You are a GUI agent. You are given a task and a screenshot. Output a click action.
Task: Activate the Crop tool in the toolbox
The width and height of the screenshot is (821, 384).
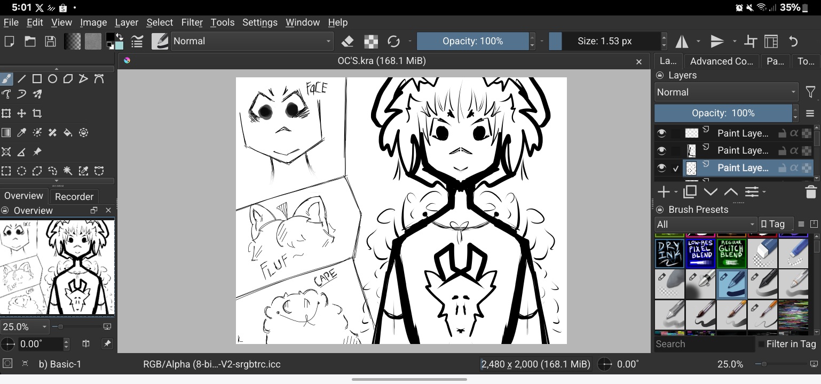[x=37, y=114]
